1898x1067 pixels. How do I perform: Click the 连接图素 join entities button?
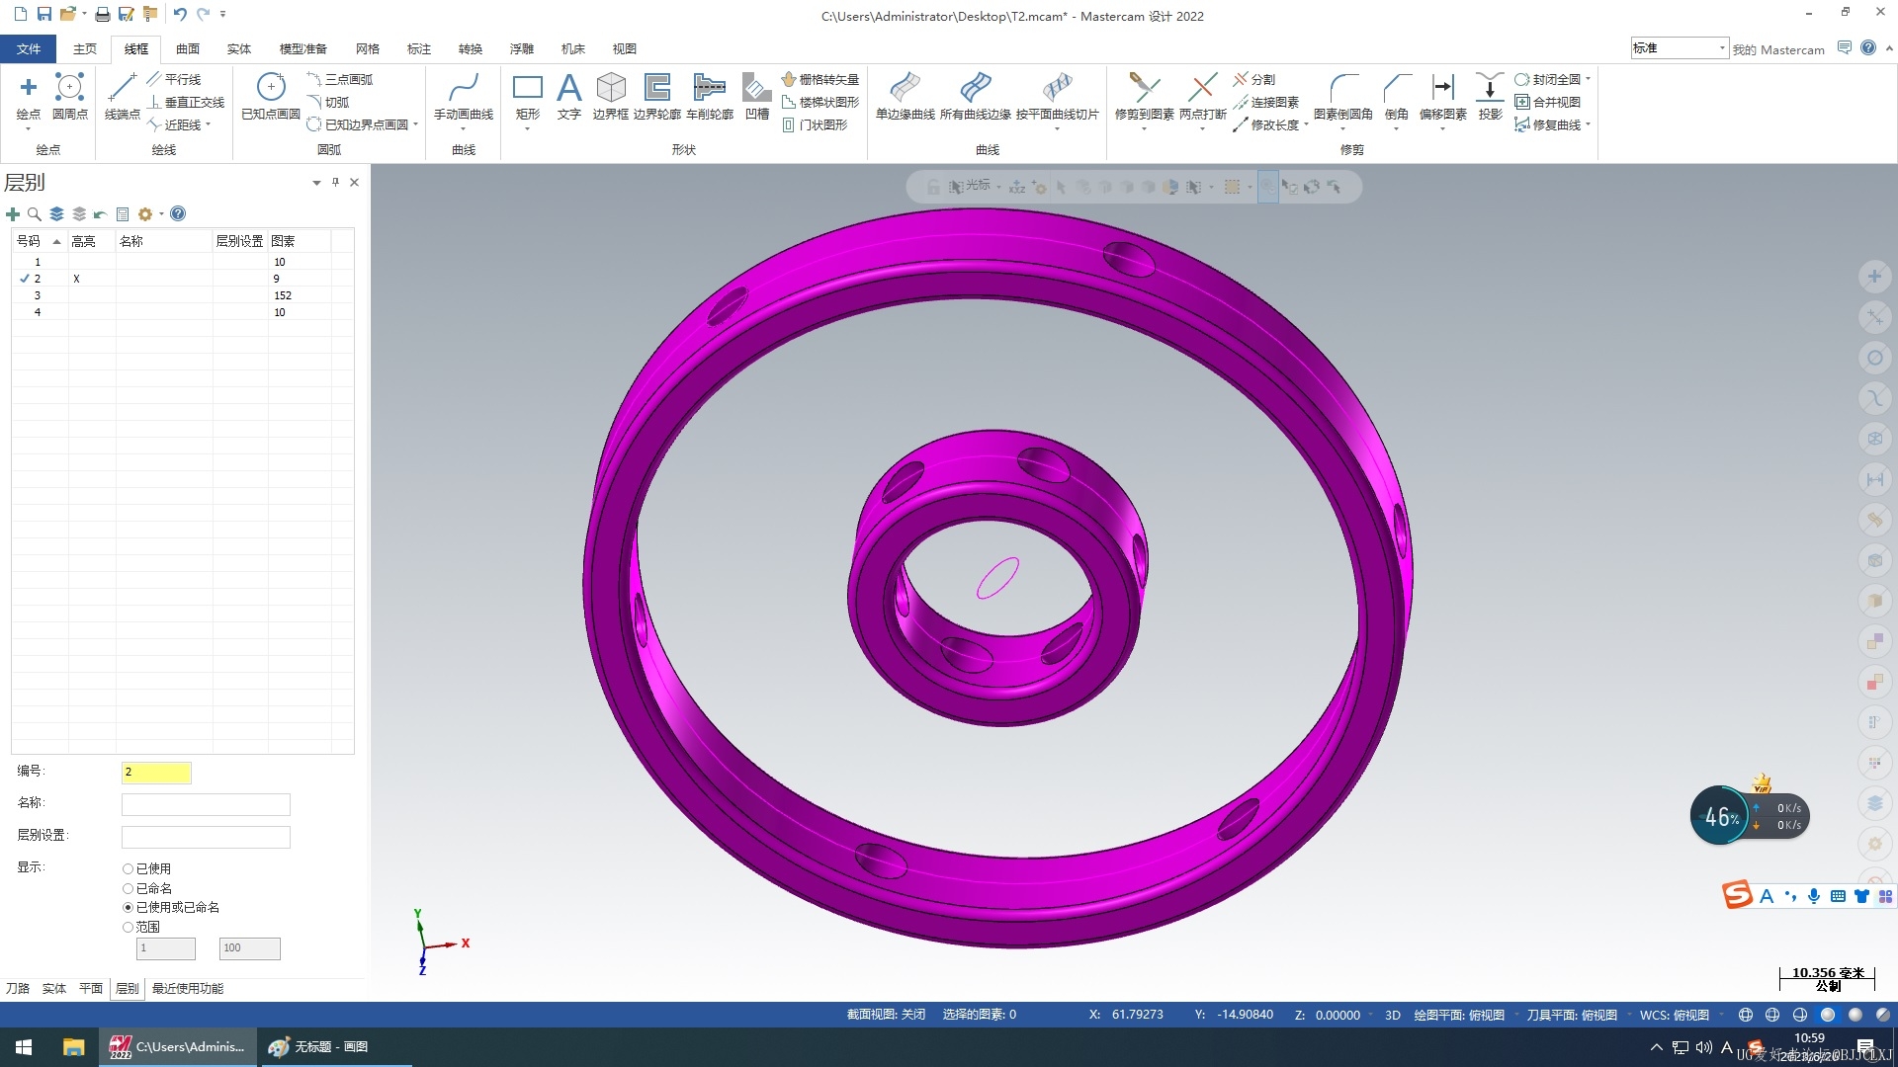coord(1265,103)
